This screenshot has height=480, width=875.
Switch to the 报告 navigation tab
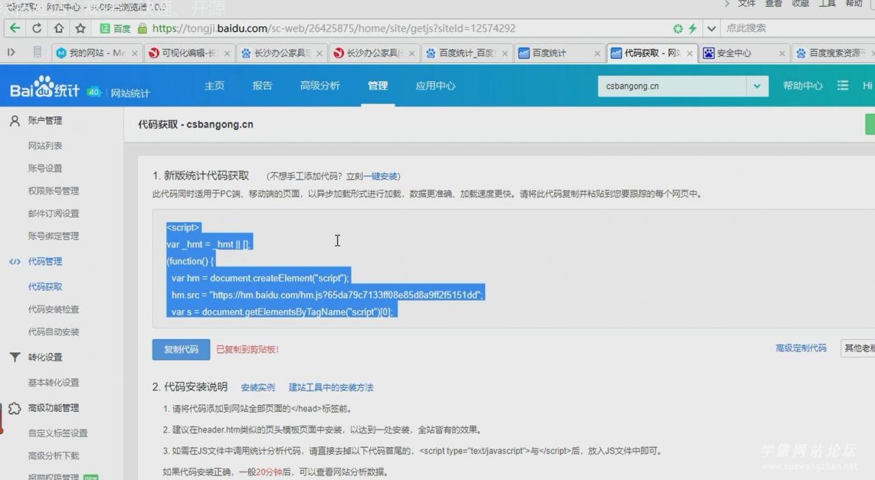tap(262, 85)
